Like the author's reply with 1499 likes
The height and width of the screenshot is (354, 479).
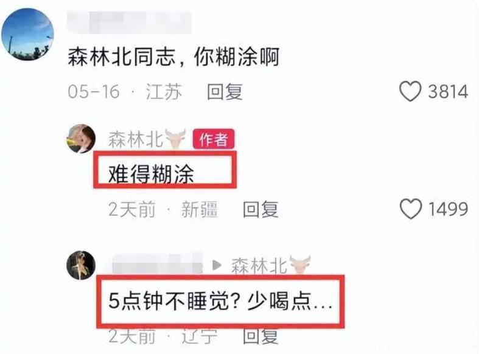[x=411, y=209]
